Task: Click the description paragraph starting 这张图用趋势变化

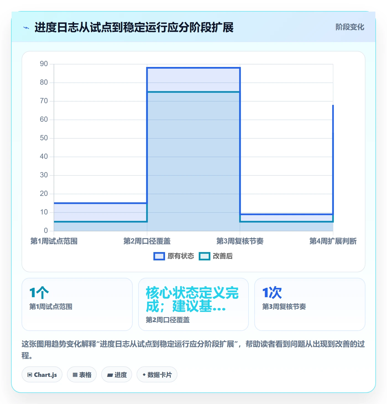Action: (193, 350)
